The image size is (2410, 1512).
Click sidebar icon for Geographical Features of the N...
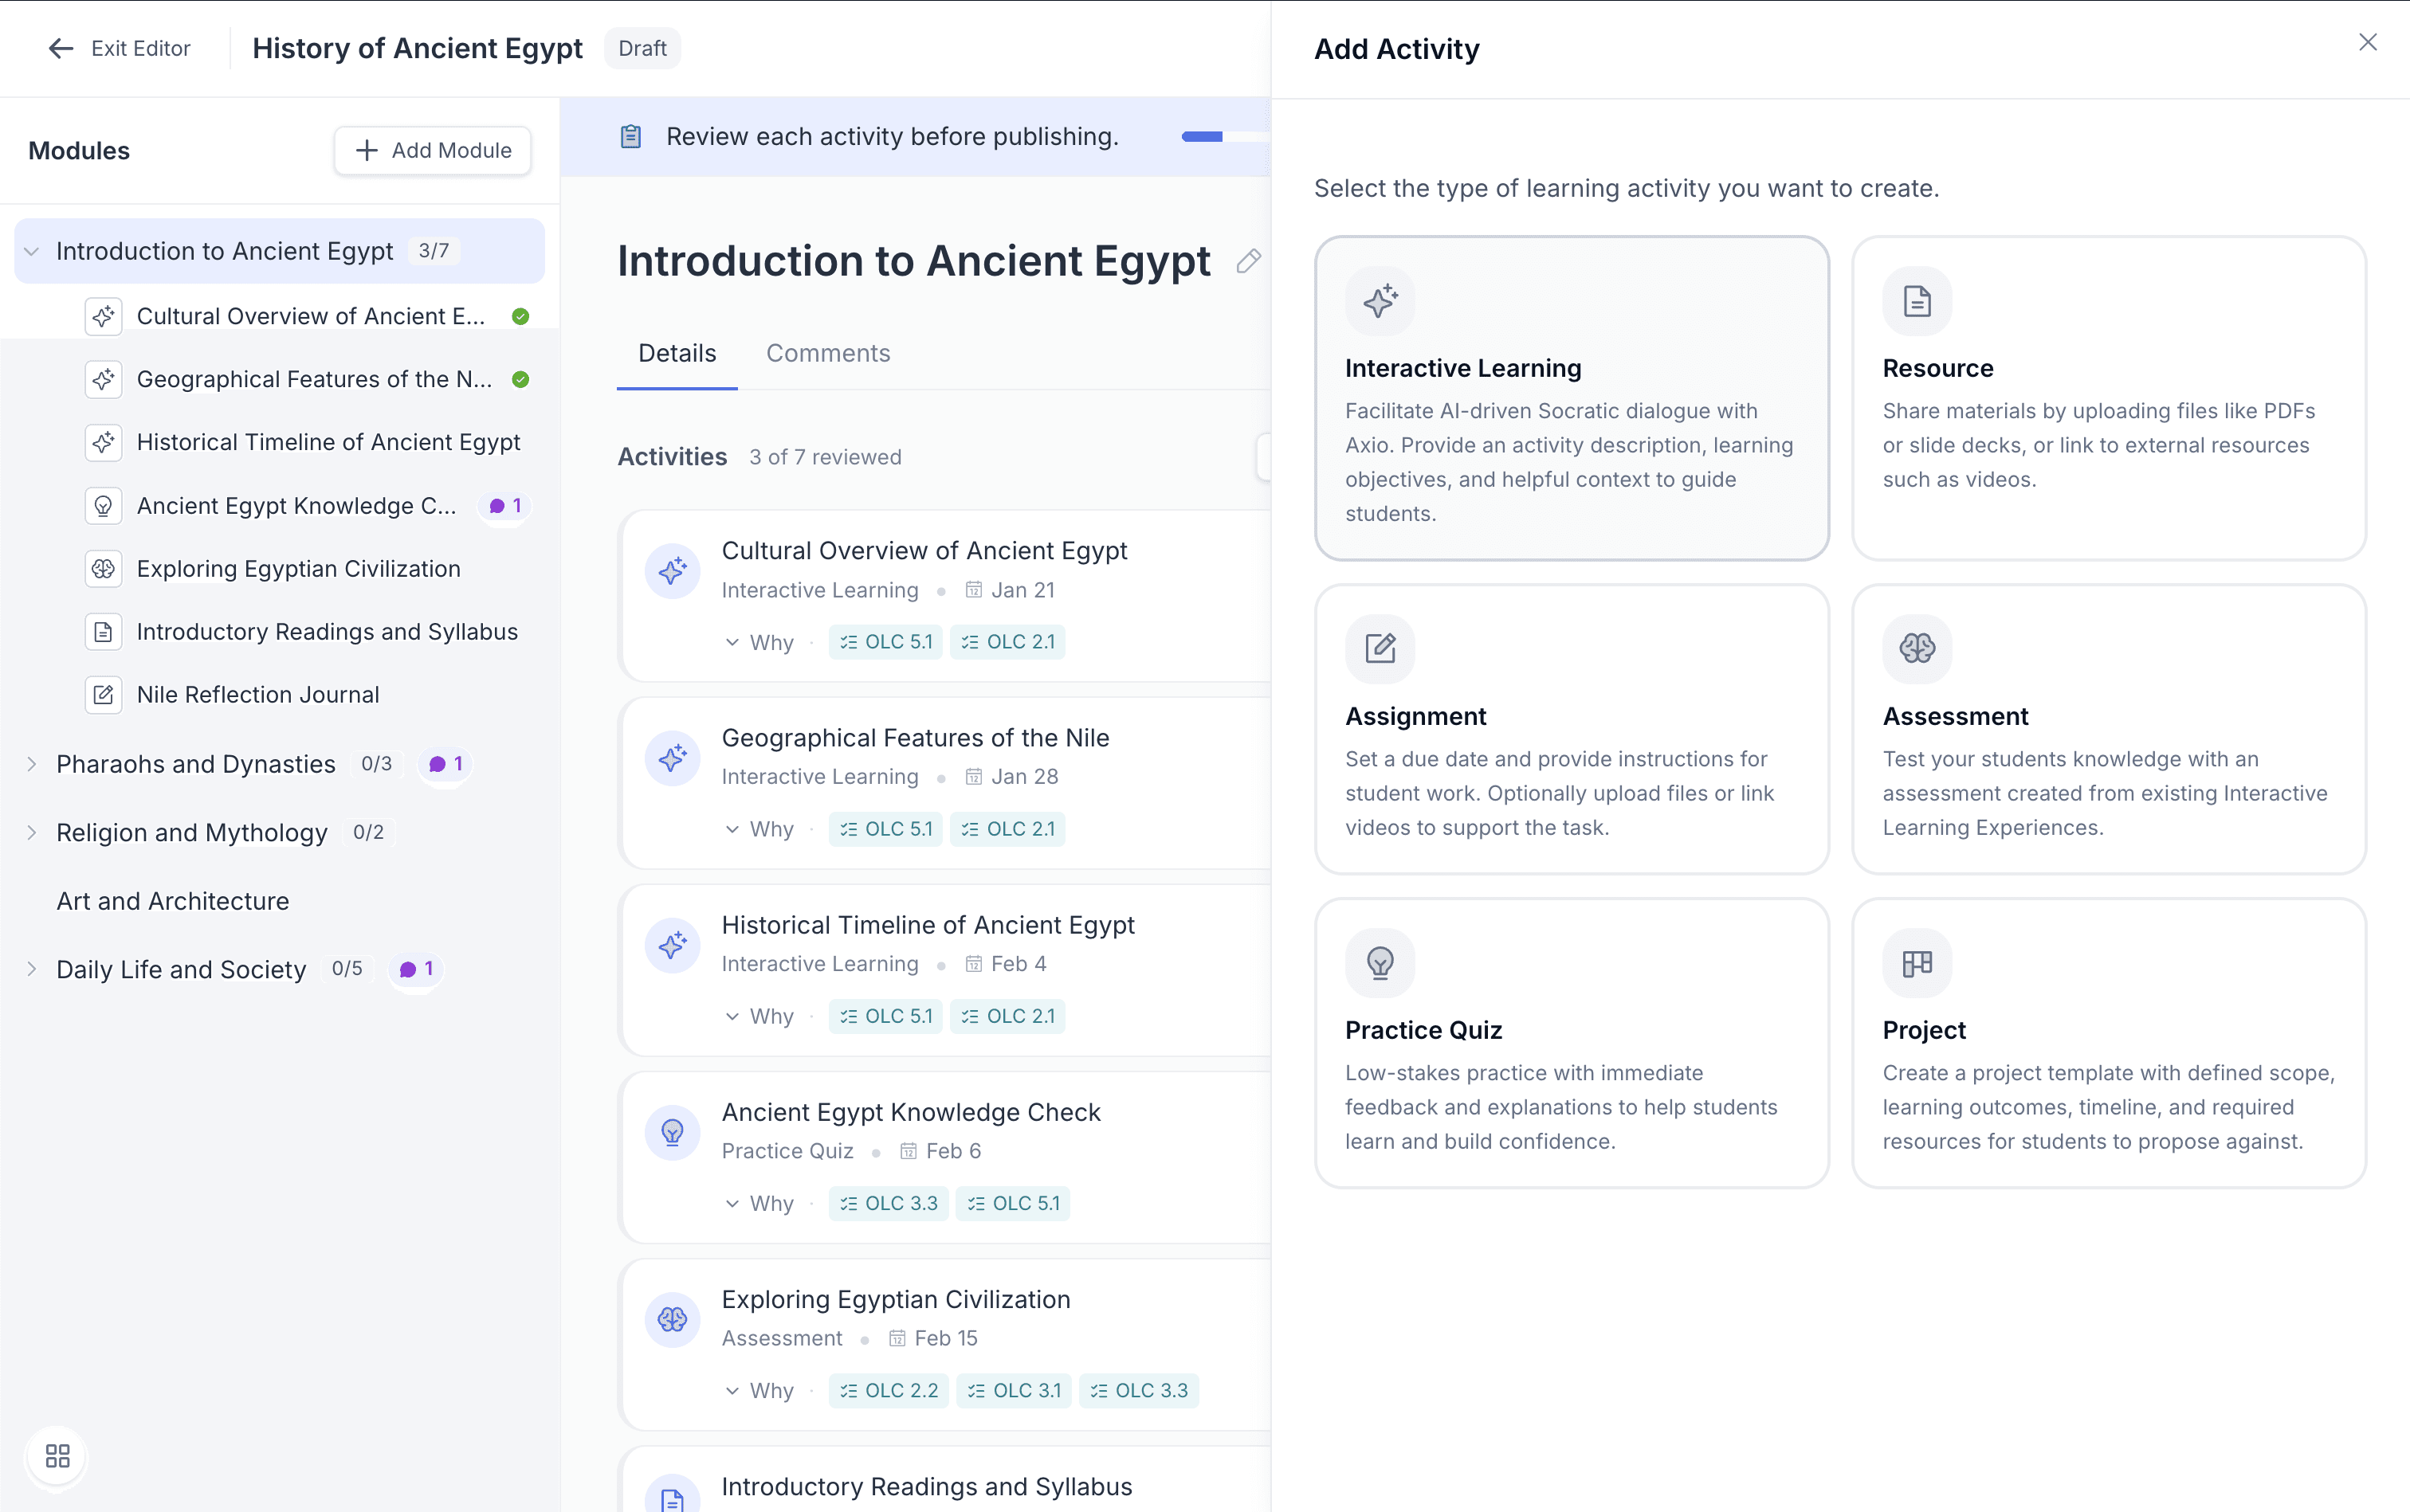click(103, 379)
